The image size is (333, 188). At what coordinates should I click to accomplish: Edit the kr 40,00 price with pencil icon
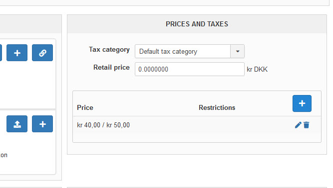click(x=298, y=125)
